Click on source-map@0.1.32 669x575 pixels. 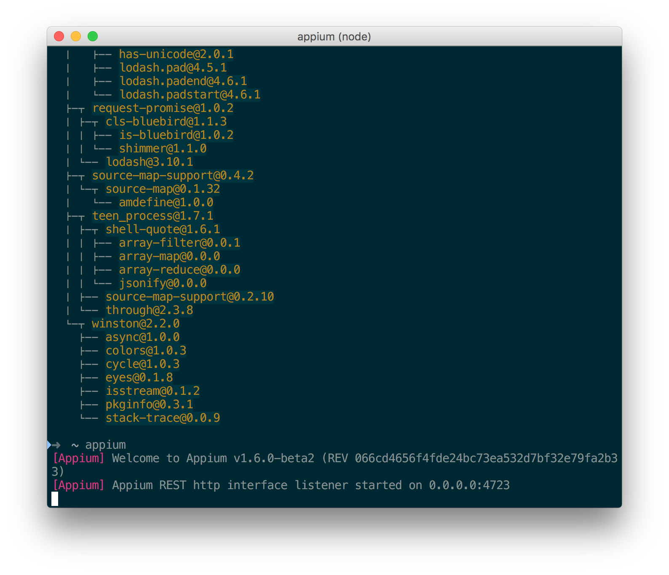tap(163, 189)
